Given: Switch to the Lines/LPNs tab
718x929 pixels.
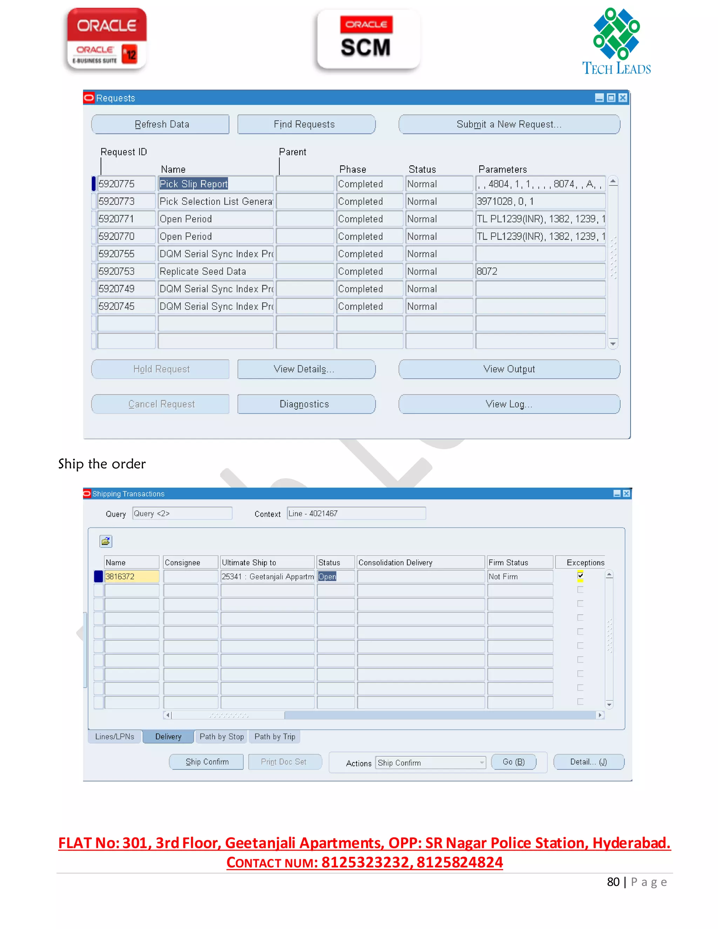Looking at the screenshot, I should pos(114,736).
